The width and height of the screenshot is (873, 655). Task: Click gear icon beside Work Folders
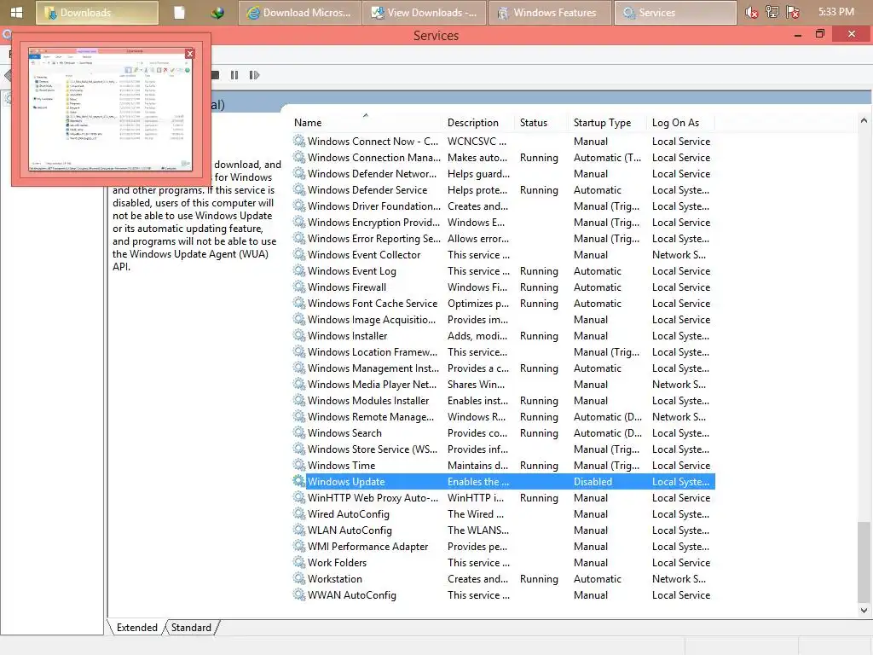[299, 563]
